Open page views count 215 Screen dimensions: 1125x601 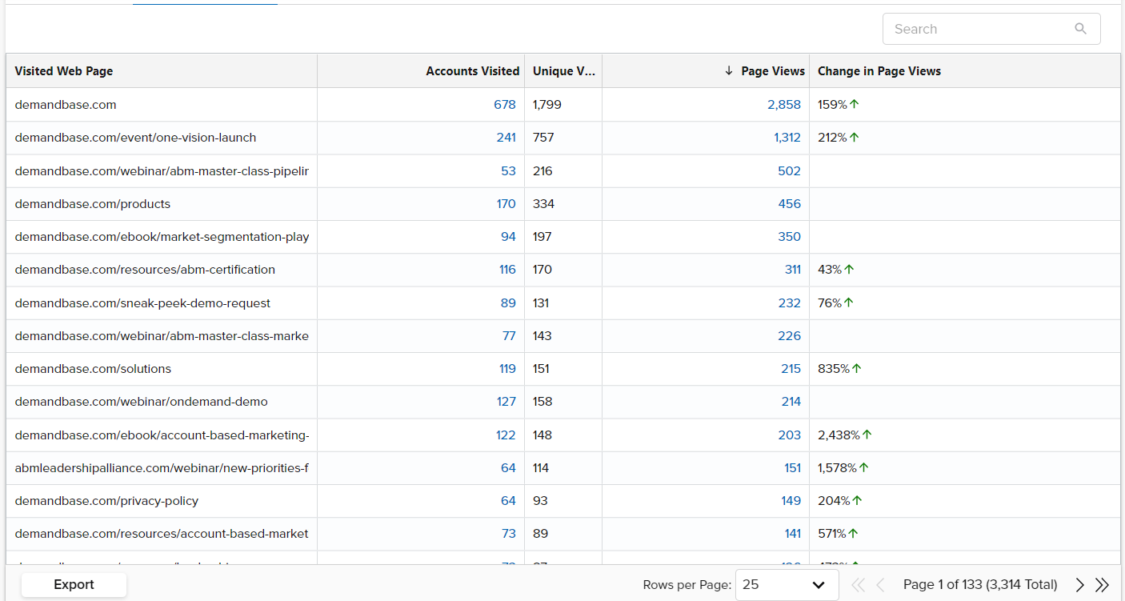tap(791, 369)
